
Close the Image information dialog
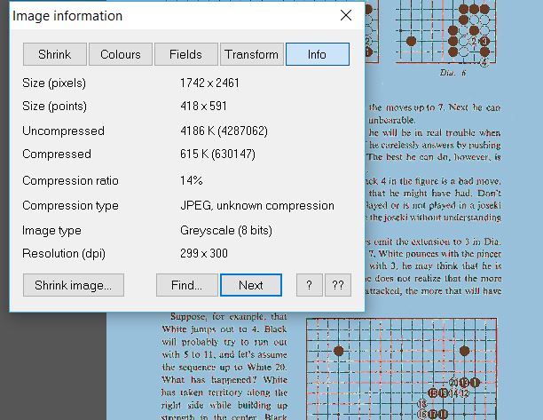pyautogui.click(x=345, y=16)
